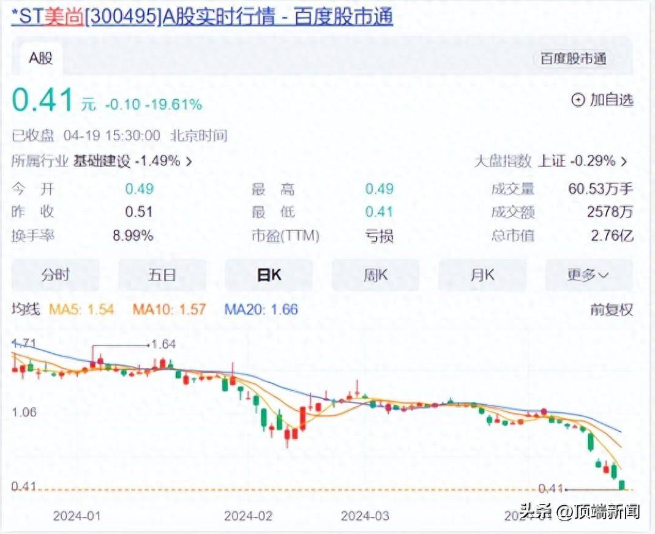This screenshot has width=655, height=534.
Task: Click the change value -0.10 -19.61%
Action: click(154, 104)
